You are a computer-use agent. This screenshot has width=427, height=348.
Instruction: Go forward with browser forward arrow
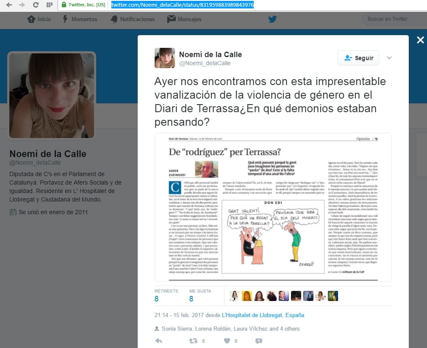point(22,5)
